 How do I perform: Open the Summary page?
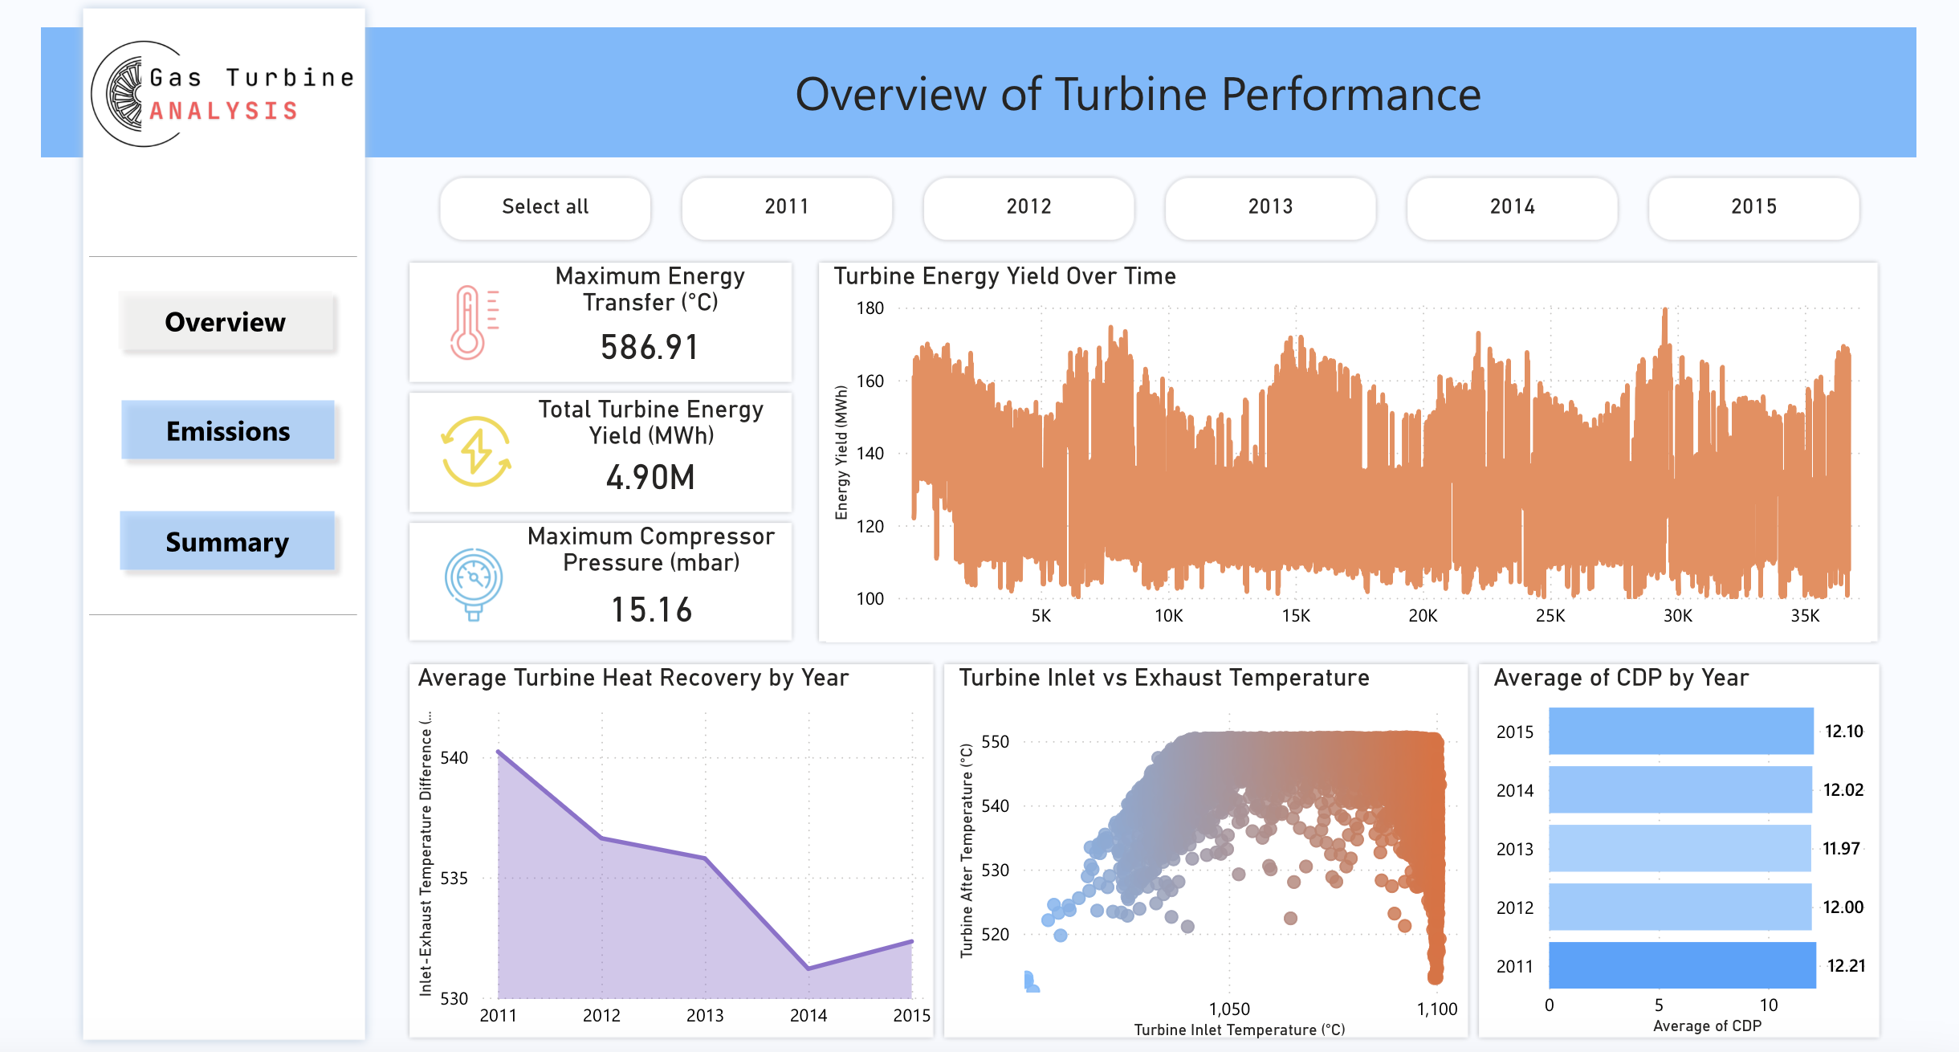pos(227,541)
